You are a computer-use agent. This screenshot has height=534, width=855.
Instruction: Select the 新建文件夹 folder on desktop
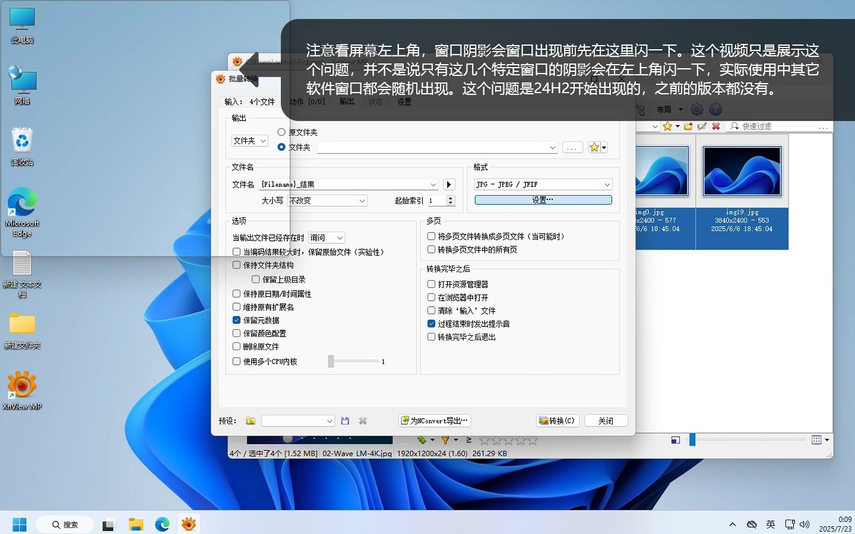pyautogui.click(x=22, y=331)
